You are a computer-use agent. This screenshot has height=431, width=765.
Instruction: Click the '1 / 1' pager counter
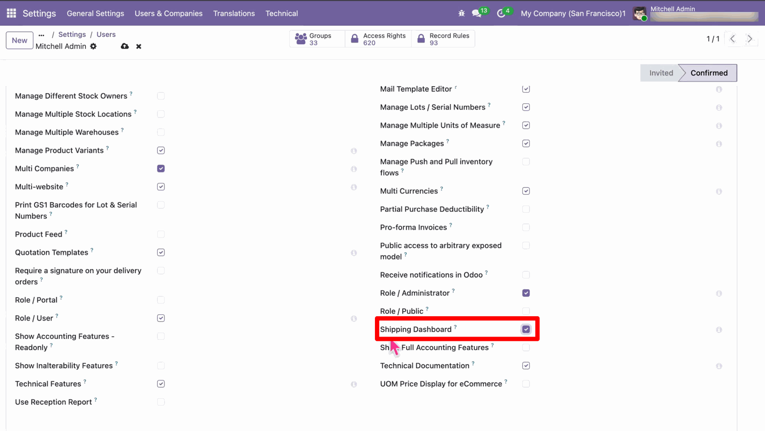713,39
